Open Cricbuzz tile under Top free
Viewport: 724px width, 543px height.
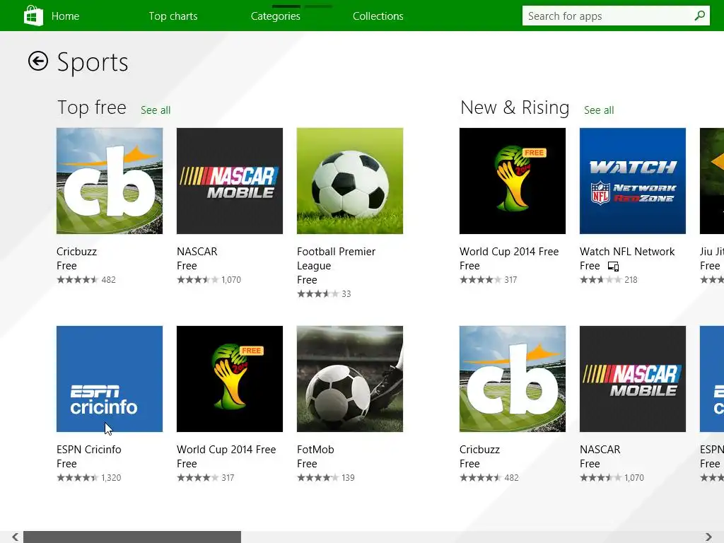pyautogui.click(x=110, y=181)
